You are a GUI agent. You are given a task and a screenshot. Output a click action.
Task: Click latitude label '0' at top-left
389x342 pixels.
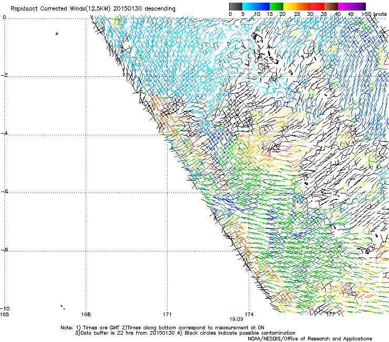[x=4, y=17]
